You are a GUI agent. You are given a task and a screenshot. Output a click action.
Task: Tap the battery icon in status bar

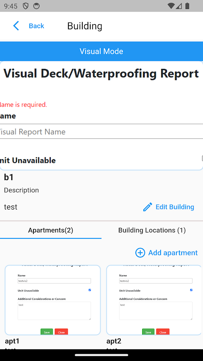pos(187,6)
